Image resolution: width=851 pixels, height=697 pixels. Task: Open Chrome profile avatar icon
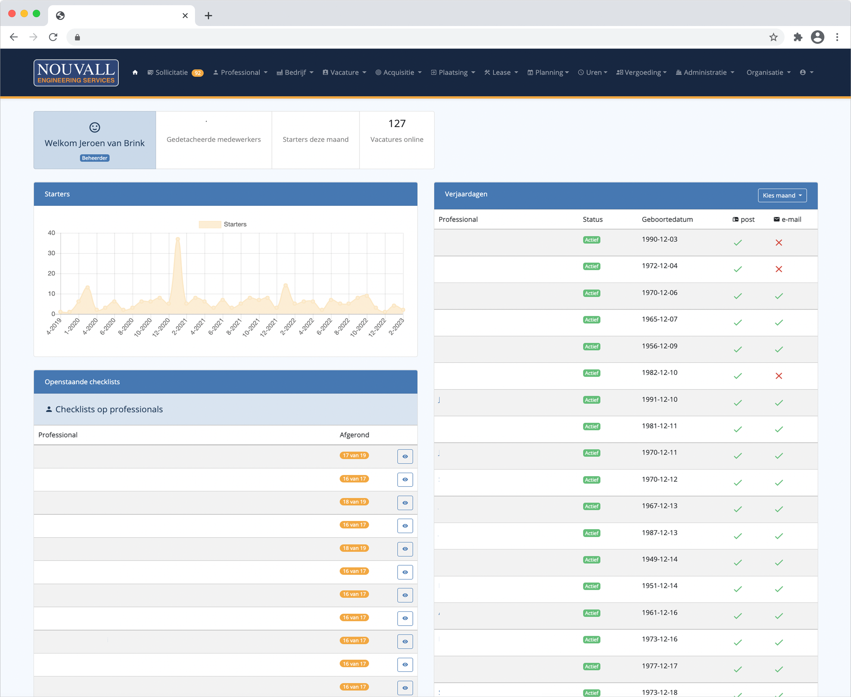pos(817,37)
